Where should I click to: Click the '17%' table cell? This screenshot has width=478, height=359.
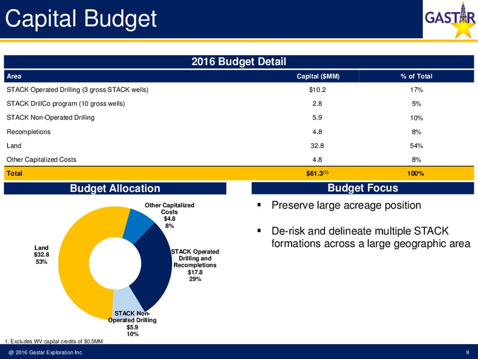pos(416,90)
